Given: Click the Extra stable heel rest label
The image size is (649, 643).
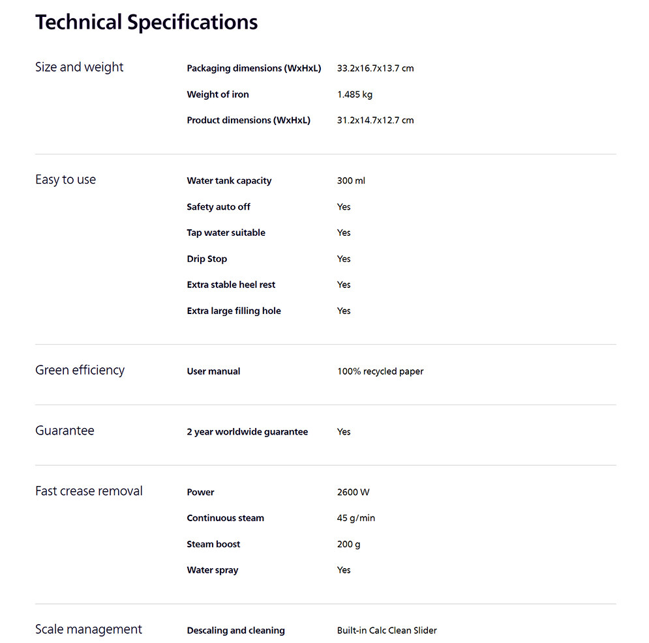Looking at the screenshot, I should pos(231,285).
